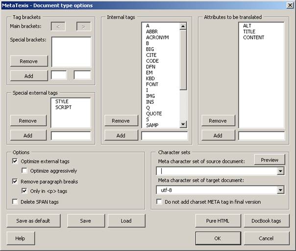The image size is (296, 251).
Task: Click the Load button
Action: (x=126, y=221)
